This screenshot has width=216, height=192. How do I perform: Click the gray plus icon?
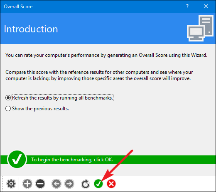(27, 184)
